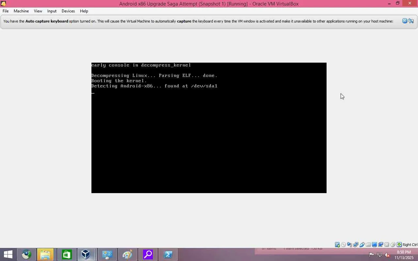Click the "Detecting Android-x86... found at /dev/sda1" line

154,86
